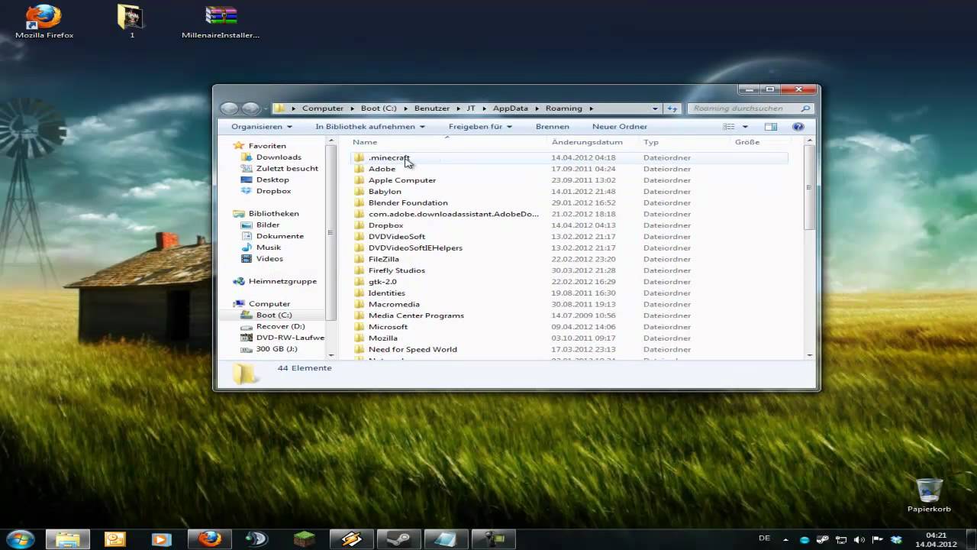Select the Firefly Studios folder
This screenshot has width=977, height=550.
click(396, 270)
